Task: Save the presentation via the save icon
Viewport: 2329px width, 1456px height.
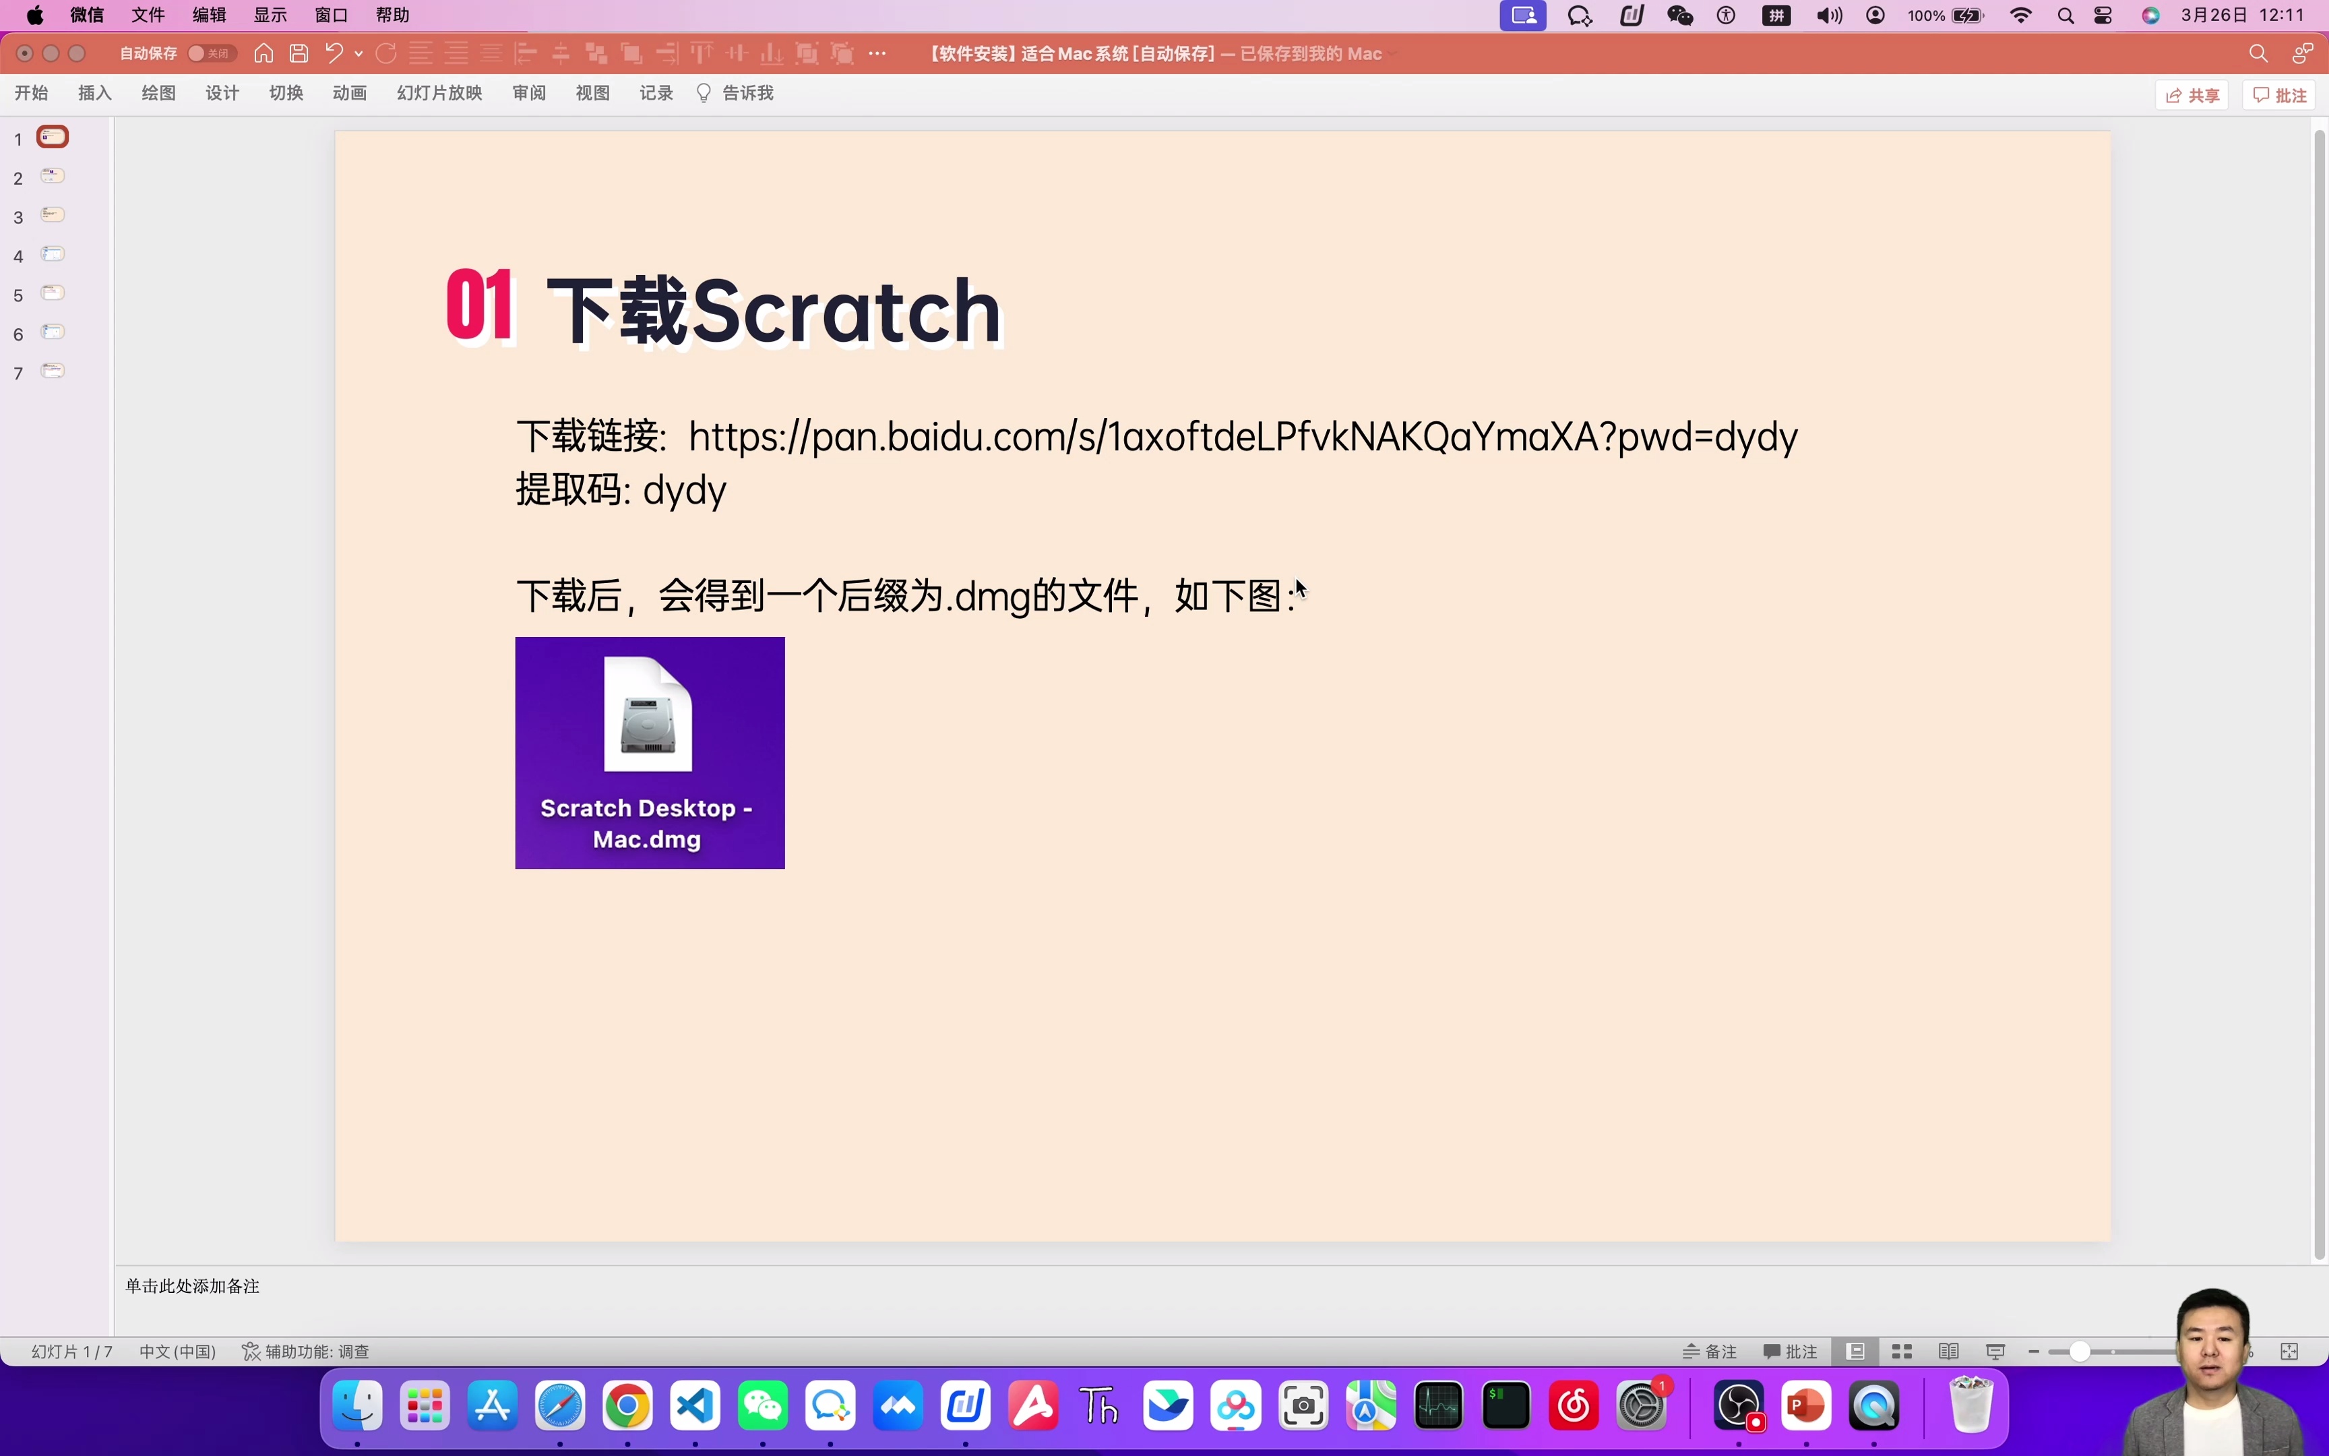Action: pyautogui.click(x=299, y=53)
